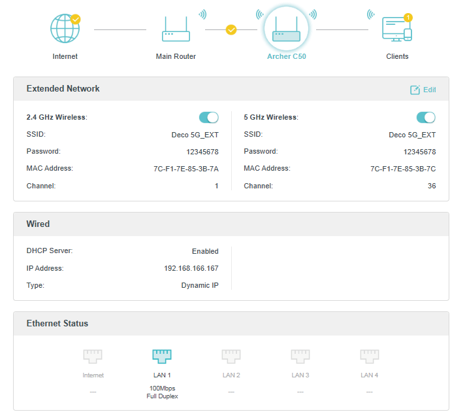Click the Wired section heading
Viewport: 465px width, 414px height.
pyautogui.click(x=38, y=224)
